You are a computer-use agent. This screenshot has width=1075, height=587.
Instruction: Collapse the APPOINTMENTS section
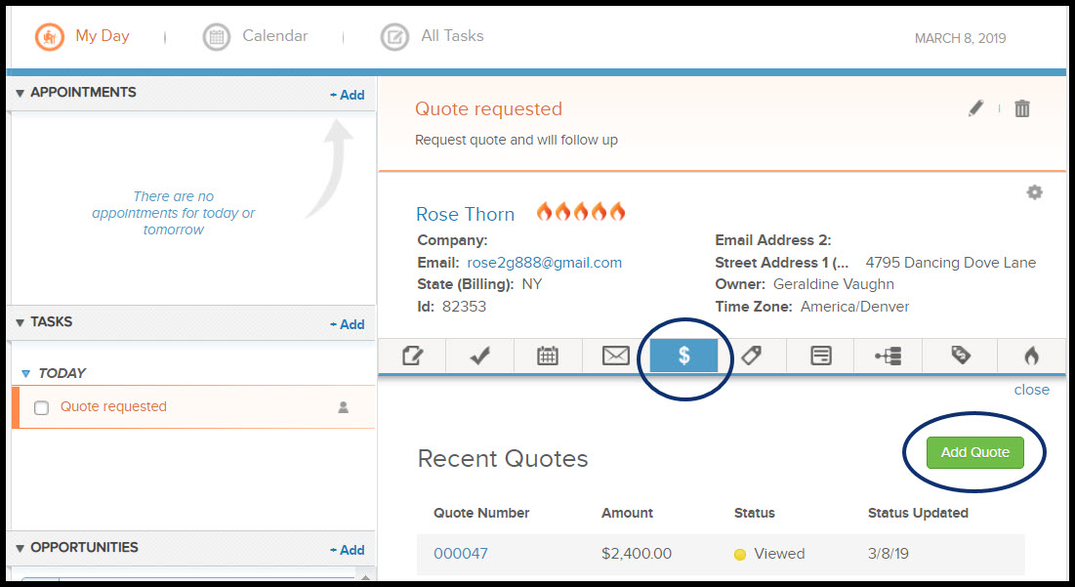20,93
